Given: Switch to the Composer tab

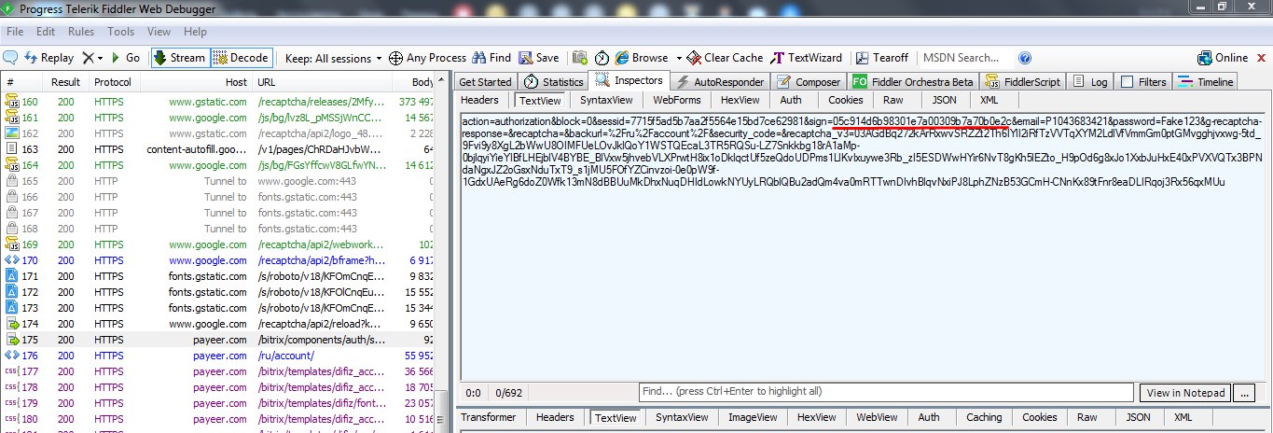Looking at the screenshot, I should click(x=809, y=82).
